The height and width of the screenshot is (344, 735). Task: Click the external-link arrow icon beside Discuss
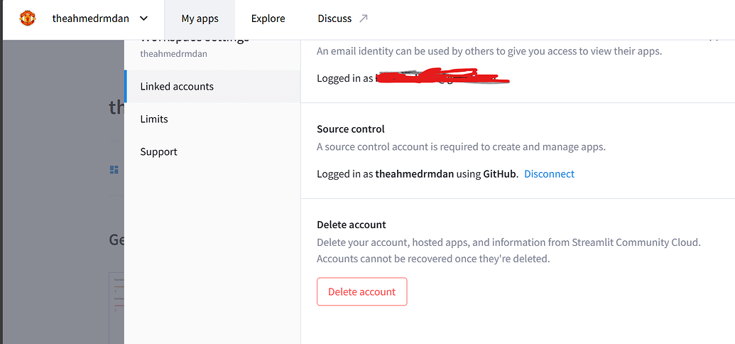(x=364, y=18)
